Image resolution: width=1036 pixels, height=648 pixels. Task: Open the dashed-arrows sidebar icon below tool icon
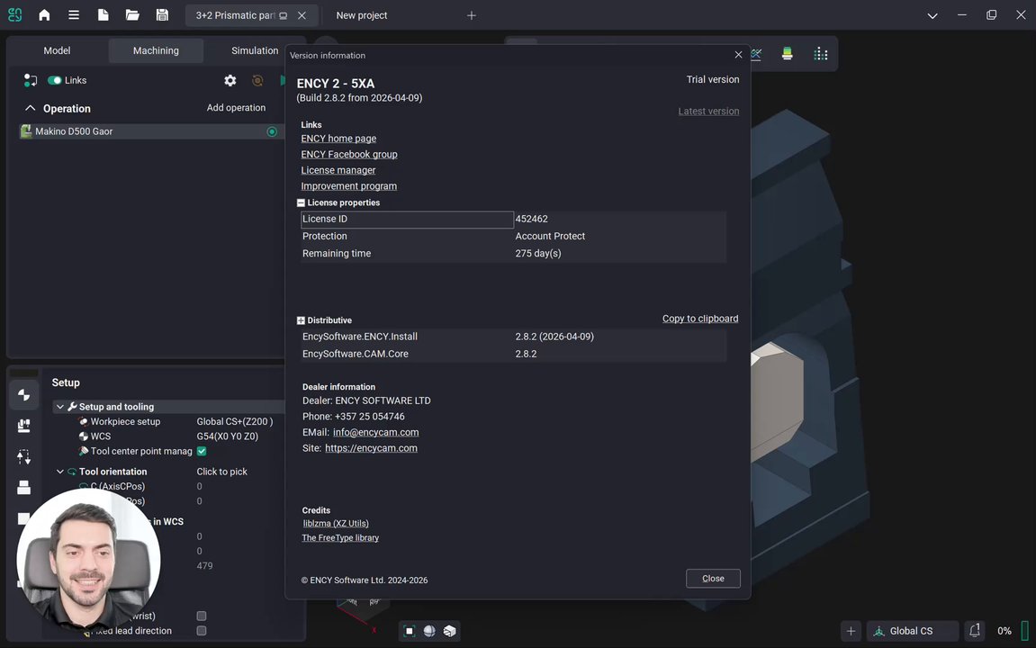[23, 456]
